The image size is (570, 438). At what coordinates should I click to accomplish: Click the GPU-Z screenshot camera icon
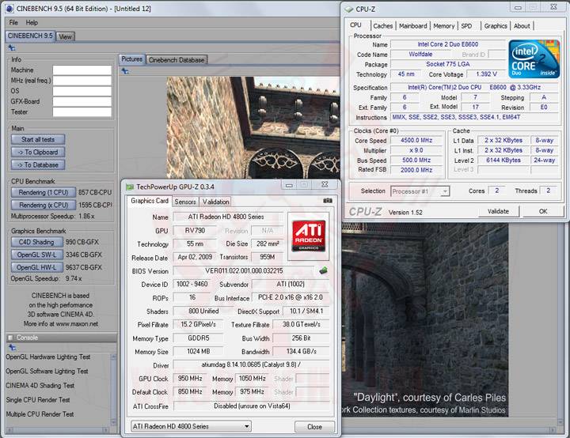pyautogui.click(x=328, y=201)
